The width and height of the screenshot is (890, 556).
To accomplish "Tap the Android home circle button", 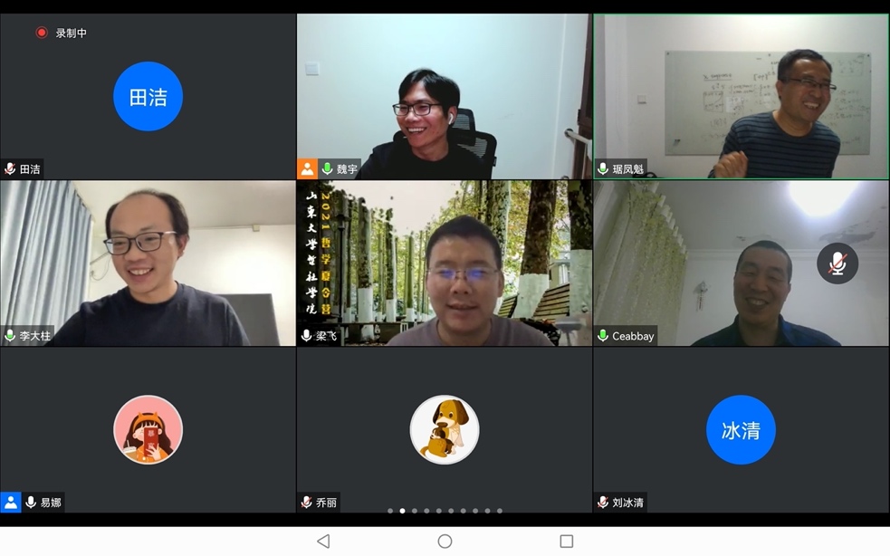I will (x=445, y=542).
